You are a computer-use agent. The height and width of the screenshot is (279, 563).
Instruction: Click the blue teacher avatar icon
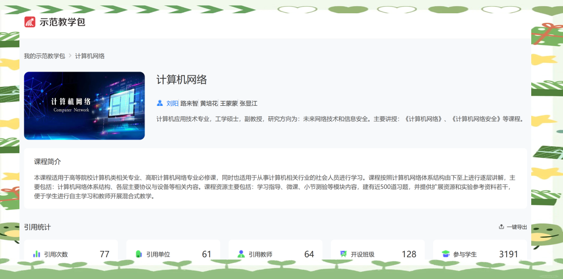click(160, 103)
